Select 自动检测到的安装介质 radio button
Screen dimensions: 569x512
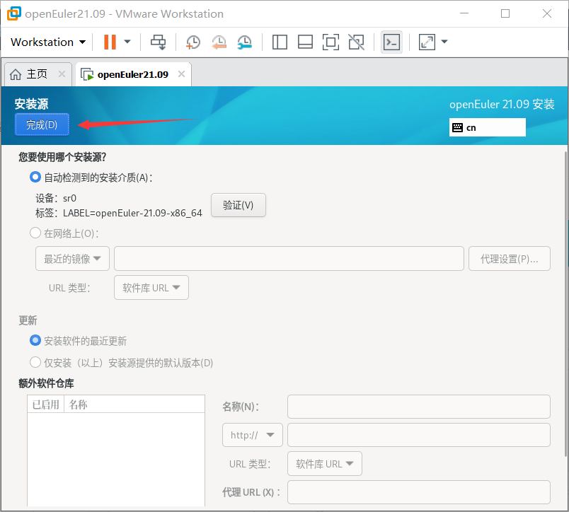[x=35, y=178]
